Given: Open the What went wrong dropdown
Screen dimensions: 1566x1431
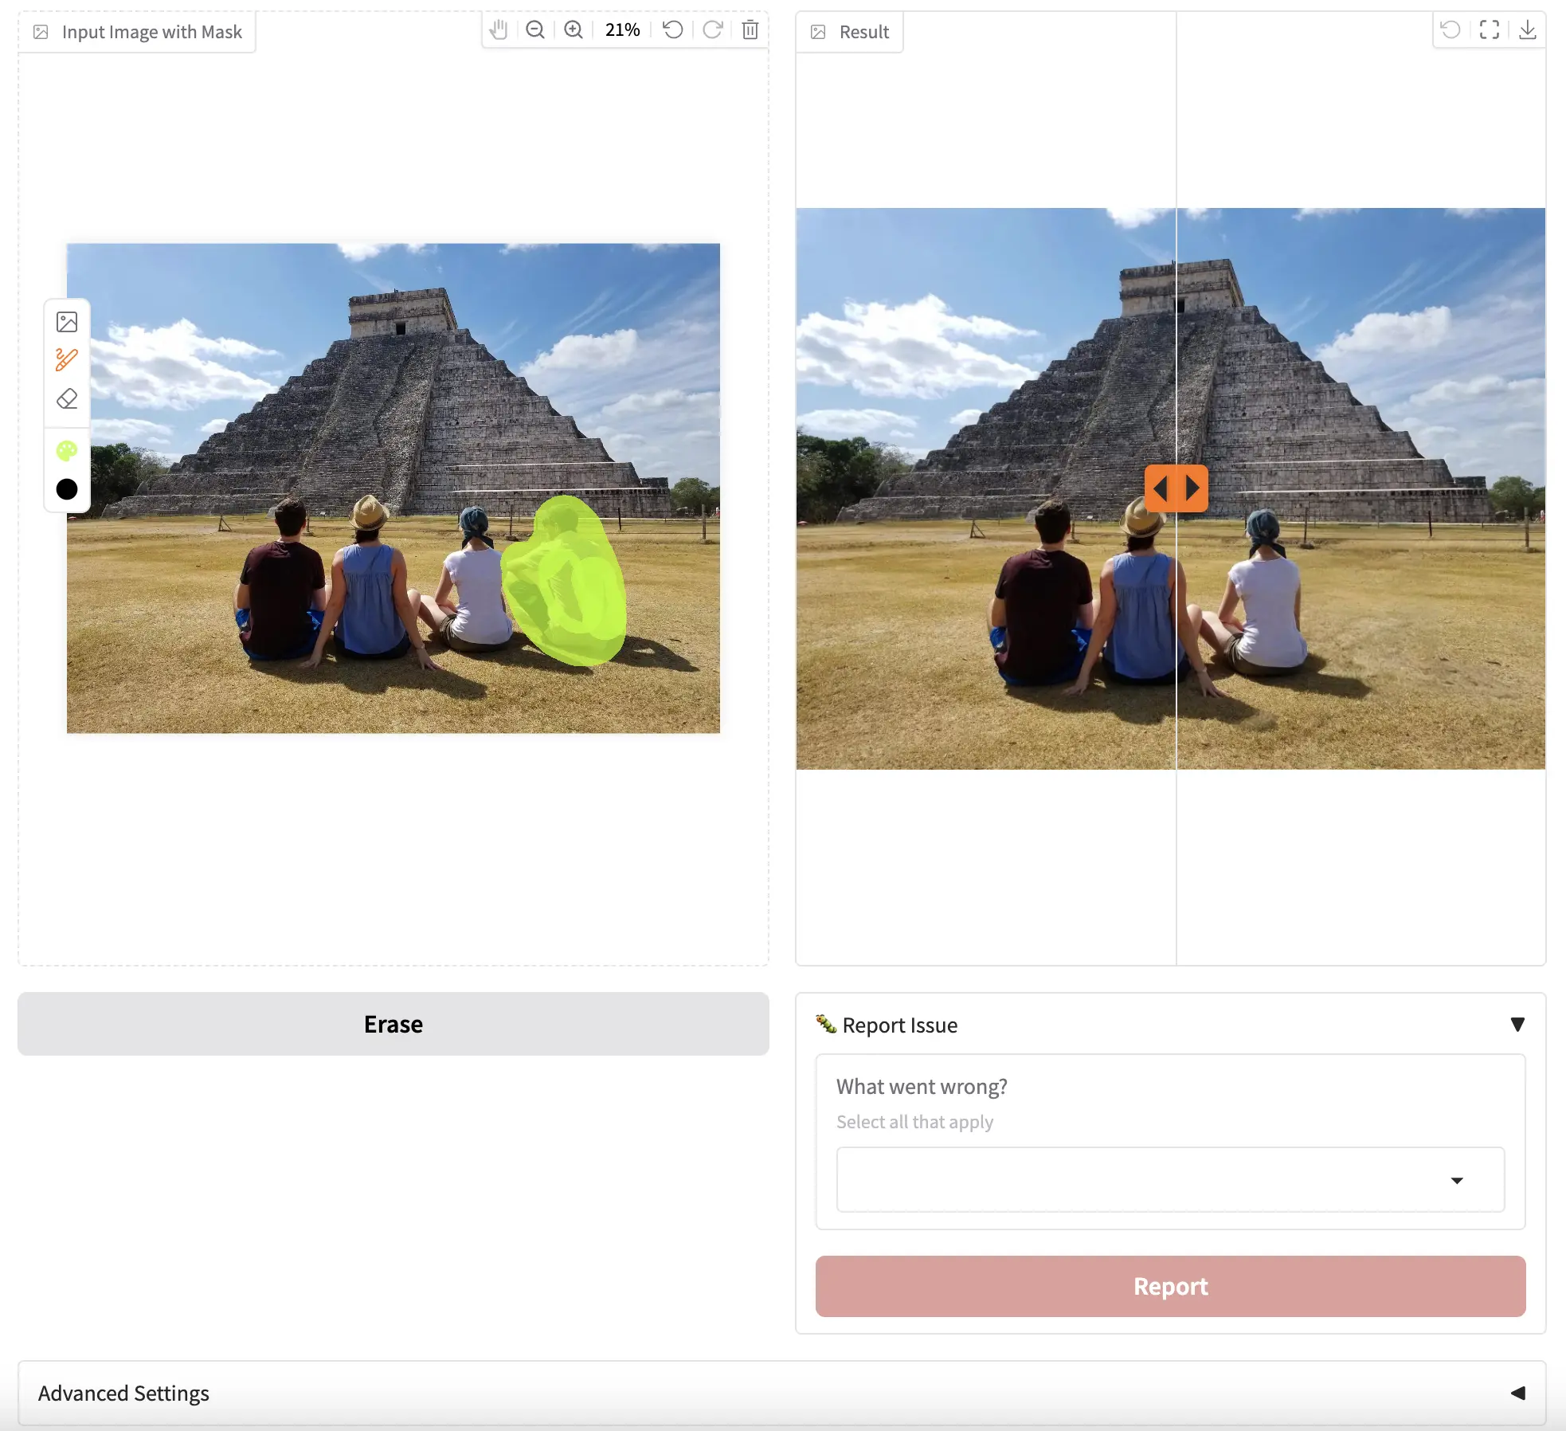Looking at the screenshot, I should [x=1170, y=1180].
